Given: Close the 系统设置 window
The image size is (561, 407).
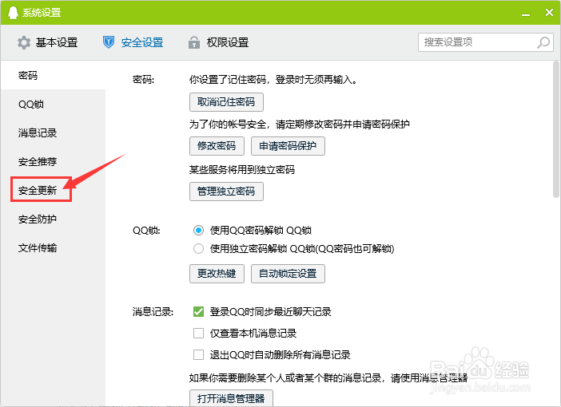Looking at the screenshot, I should pos(549,13).
